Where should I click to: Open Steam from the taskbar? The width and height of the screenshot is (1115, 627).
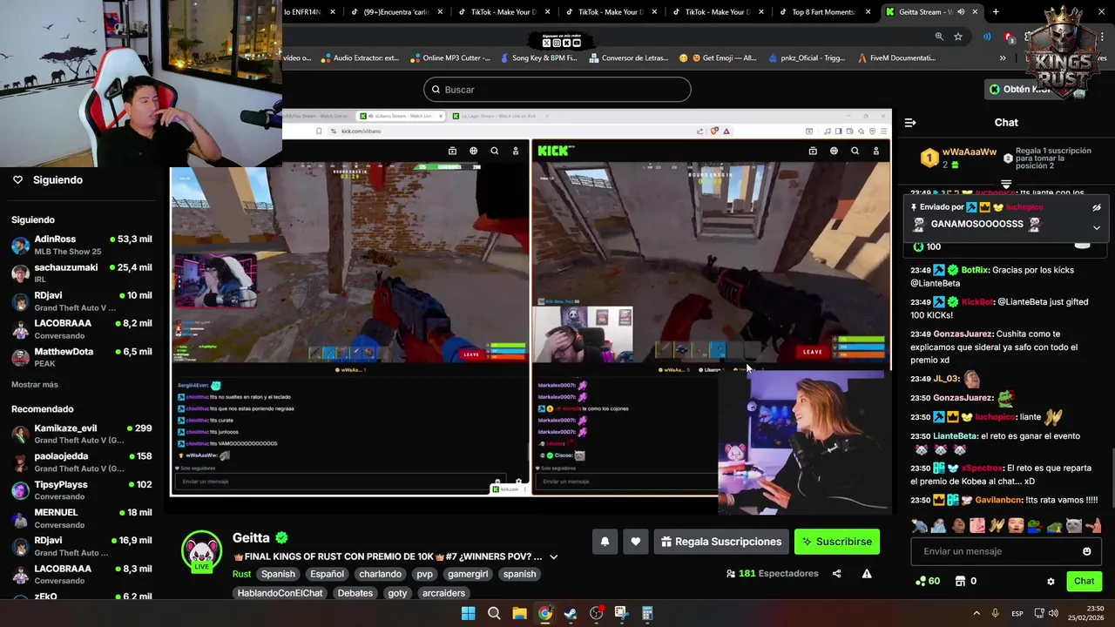570,613
